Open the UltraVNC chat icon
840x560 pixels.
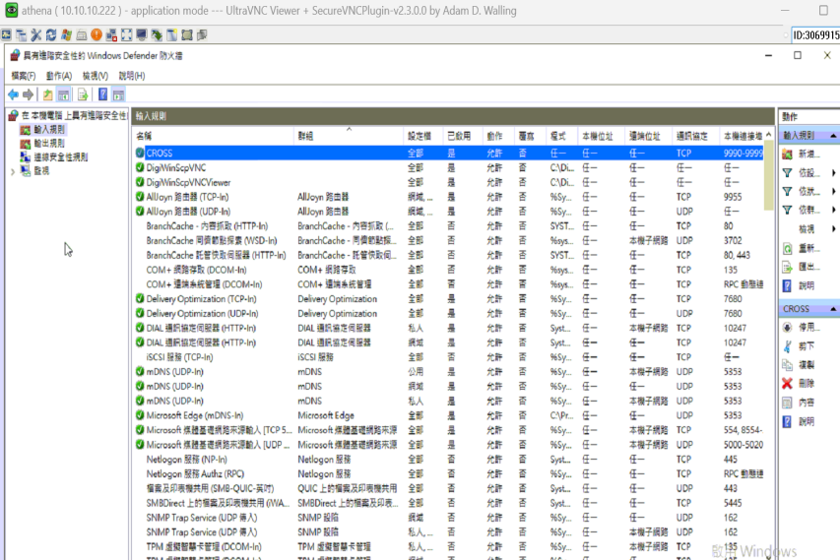pos(202,35)
